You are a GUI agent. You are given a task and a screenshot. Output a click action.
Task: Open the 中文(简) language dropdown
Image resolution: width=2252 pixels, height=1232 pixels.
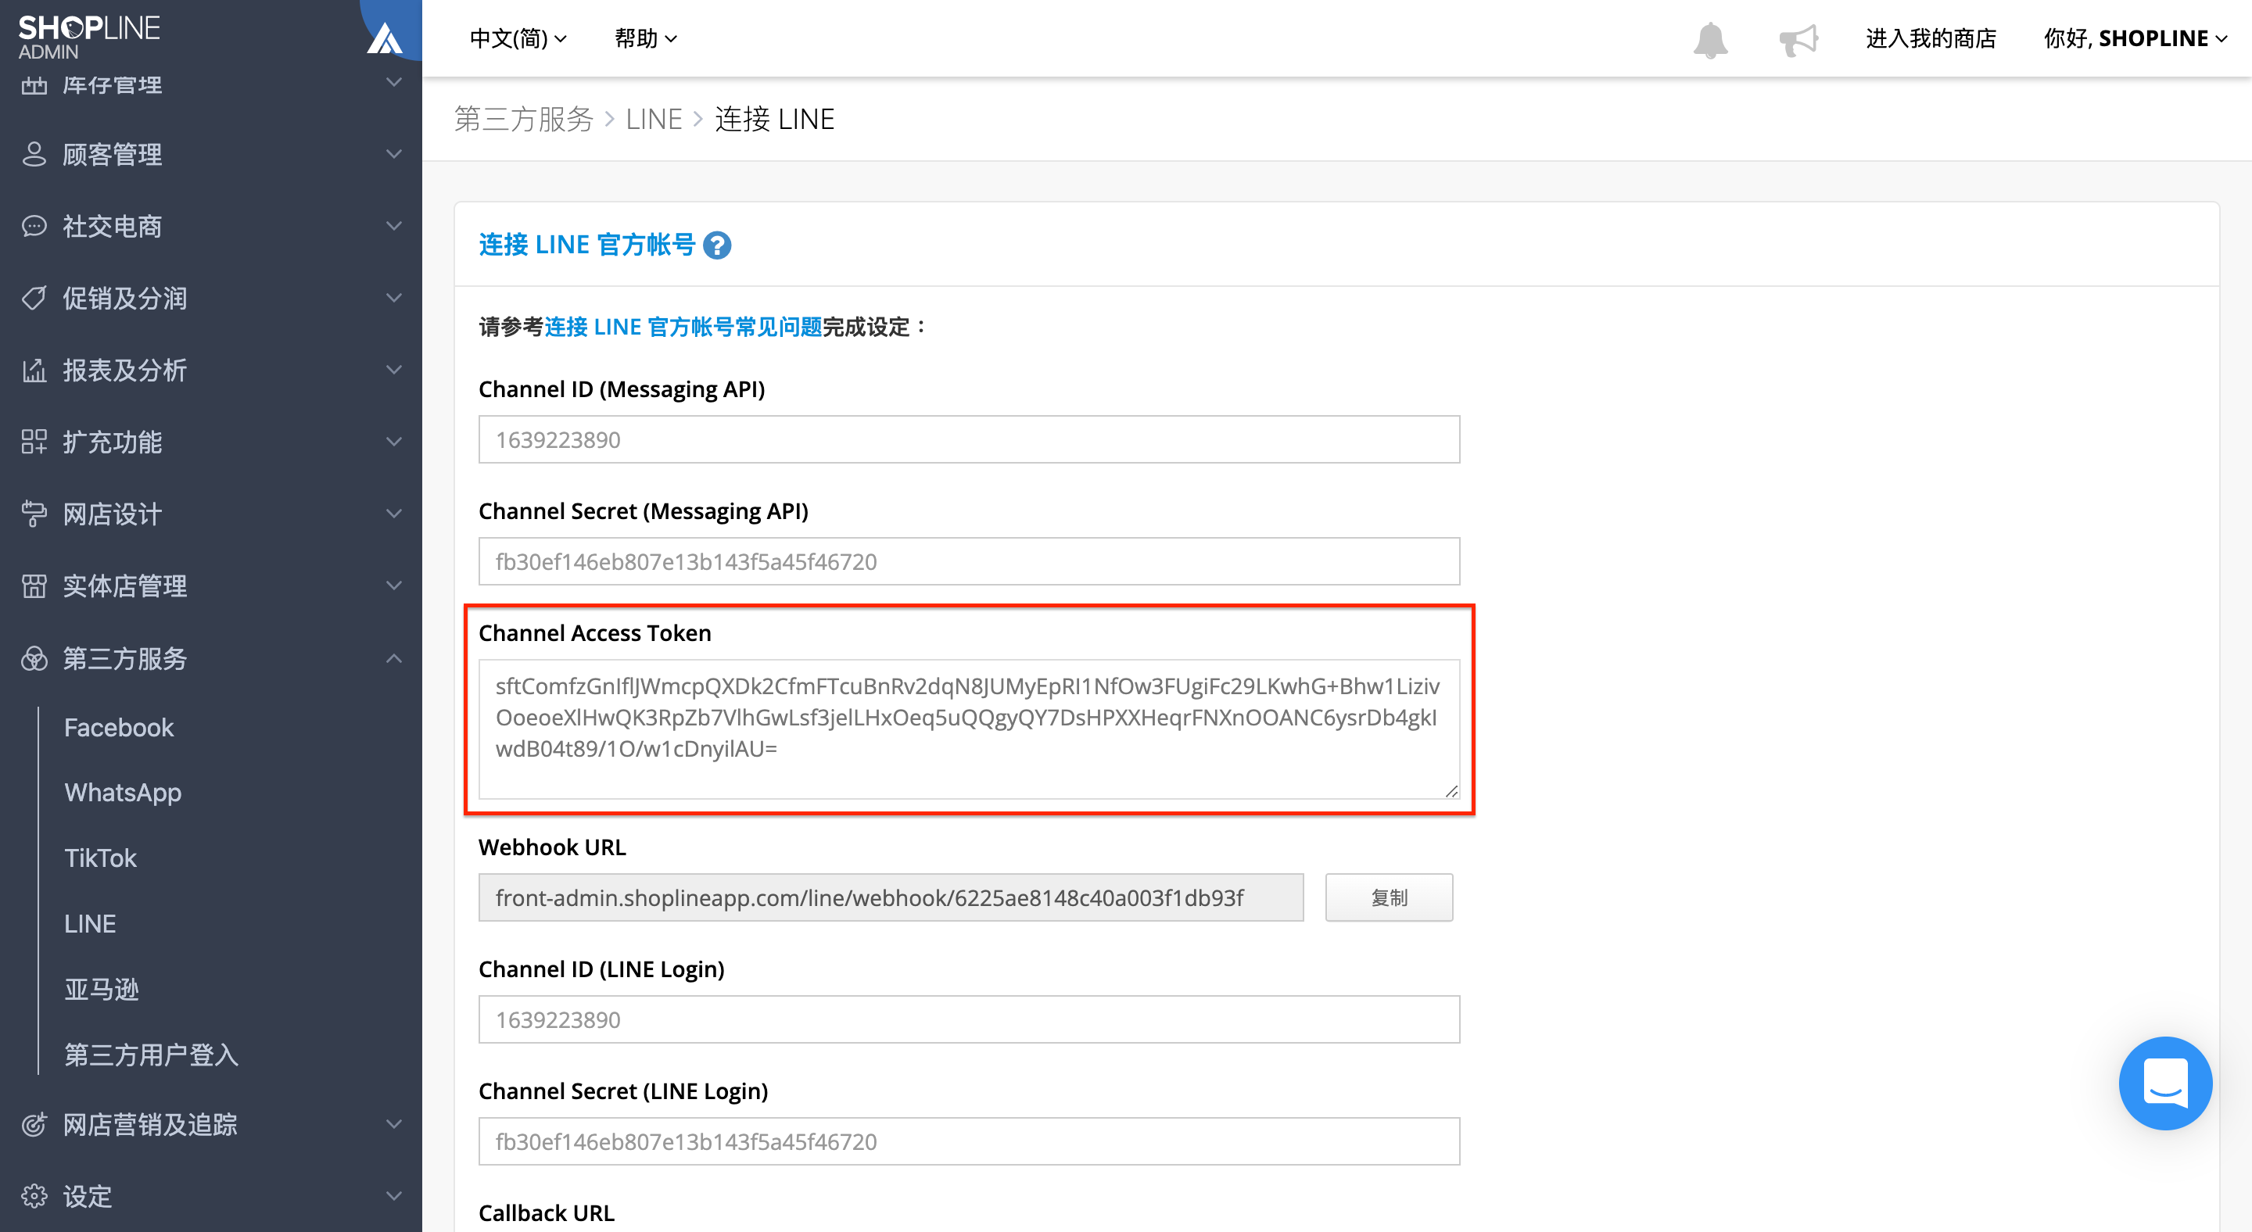518,38
